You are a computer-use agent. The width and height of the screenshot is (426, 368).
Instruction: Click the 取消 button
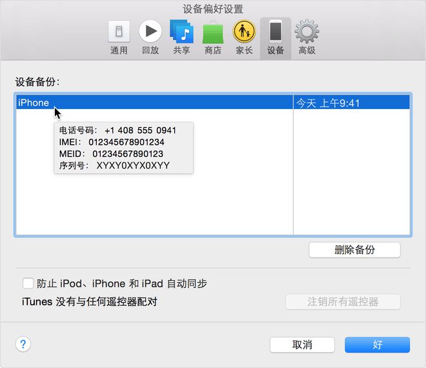[x=302, y=345]
